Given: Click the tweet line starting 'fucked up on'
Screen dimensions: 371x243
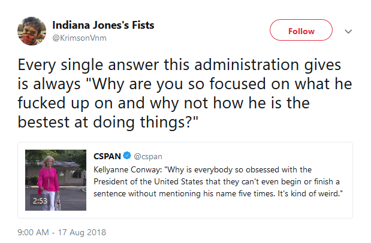Looking at the screenshot, I should (164, 103).
